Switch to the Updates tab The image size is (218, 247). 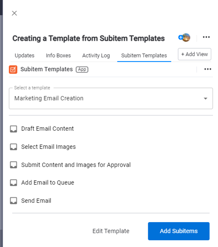[24, 56]
